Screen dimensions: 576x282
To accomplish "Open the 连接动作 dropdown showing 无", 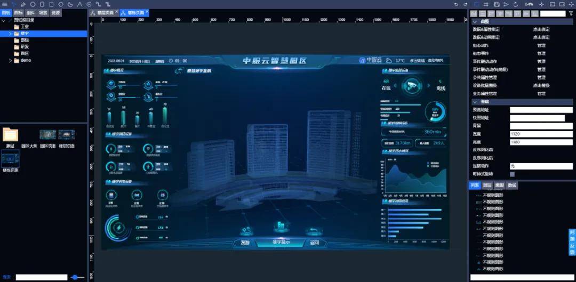I will tap(541, 166).
